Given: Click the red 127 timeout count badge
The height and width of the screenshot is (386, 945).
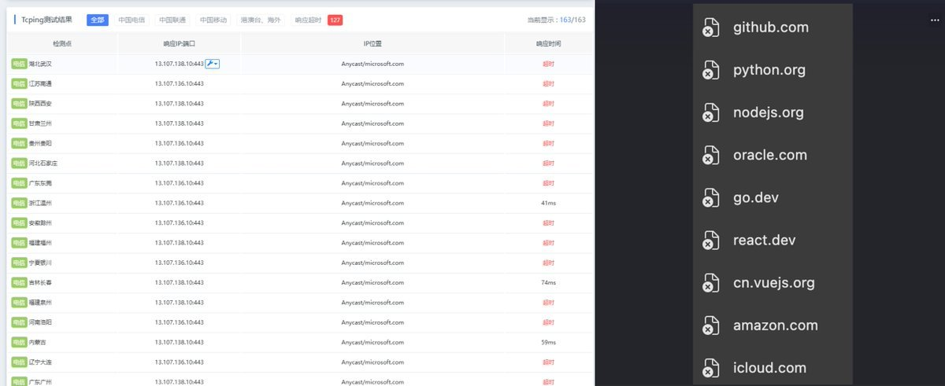Looking at the screenshot, I should [x=335, y=20].
